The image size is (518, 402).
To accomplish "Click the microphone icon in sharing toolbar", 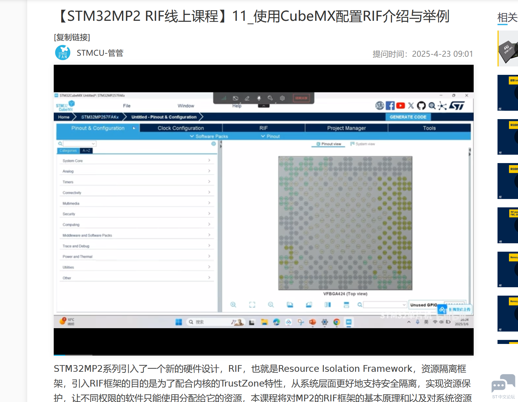I will [259, 98].
